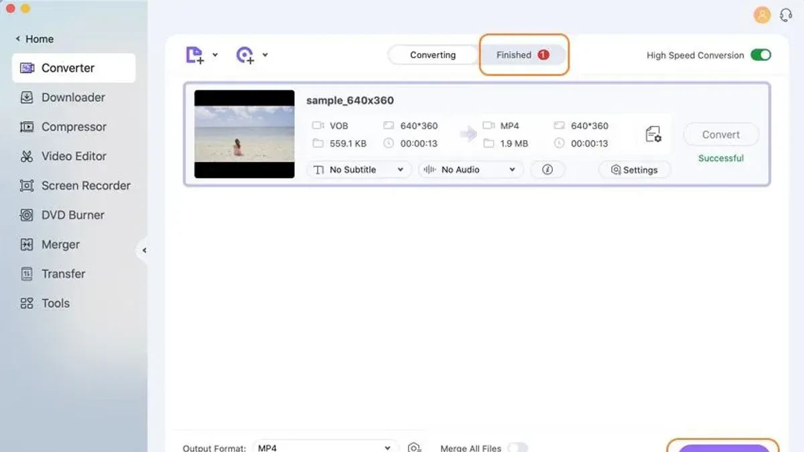Click the source format VOB label
Screen dimensions: 804x452
pyautogui.click(x=339, y=125)
